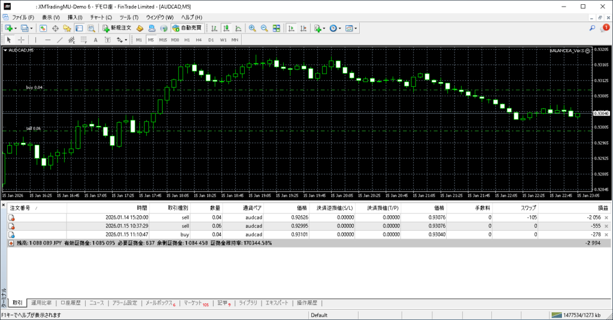Open the チャート (Chart) menu
This screenshot has height=320, width=613.
coord(101,17)
